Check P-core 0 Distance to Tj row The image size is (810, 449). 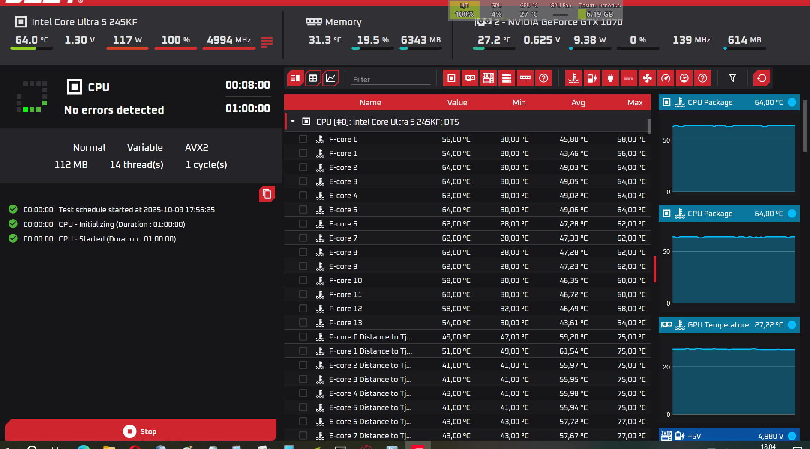click(x=303, y=337)
